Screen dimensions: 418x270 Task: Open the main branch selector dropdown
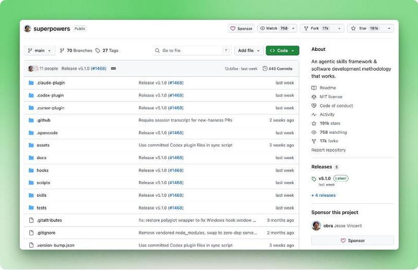(x=40, y=50)
